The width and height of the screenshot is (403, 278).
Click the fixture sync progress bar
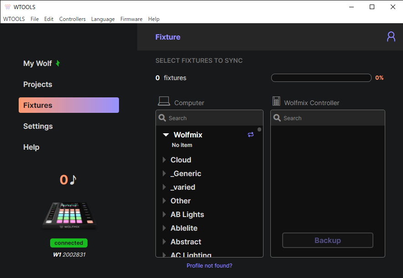point(321,78)
